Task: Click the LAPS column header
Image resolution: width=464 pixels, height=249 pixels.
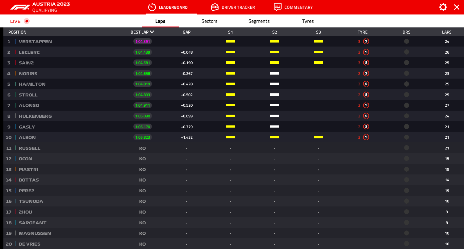Action: pyautogui.click(x=447, y=32)
